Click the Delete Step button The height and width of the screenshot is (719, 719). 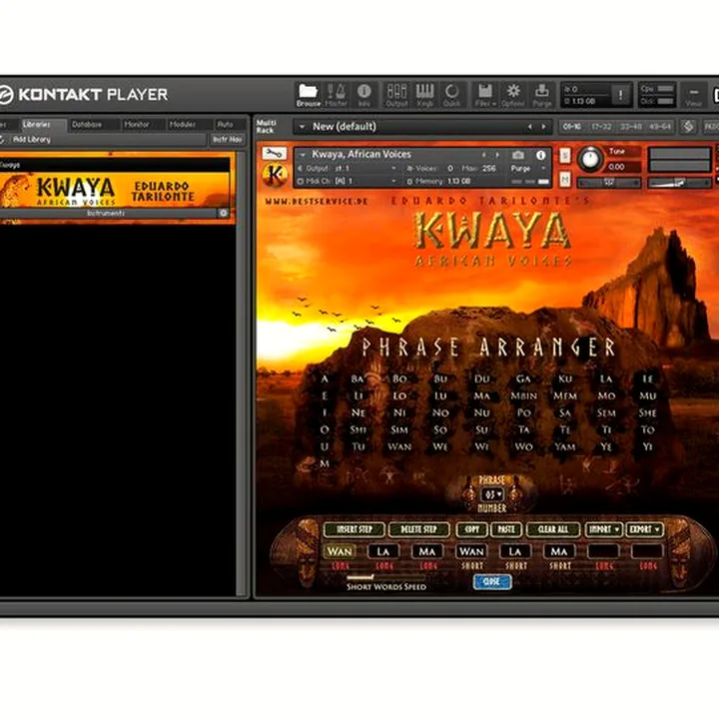click(419, 529)
